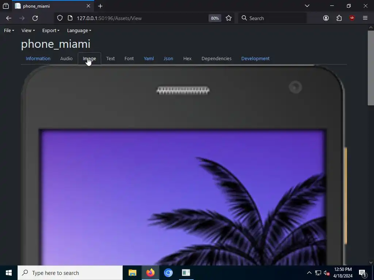374x280 pixels.
Task: Expand the Language menu
Action: 79,31
